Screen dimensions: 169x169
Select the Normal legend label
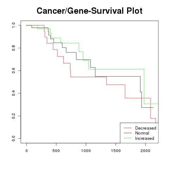[142, 133]
